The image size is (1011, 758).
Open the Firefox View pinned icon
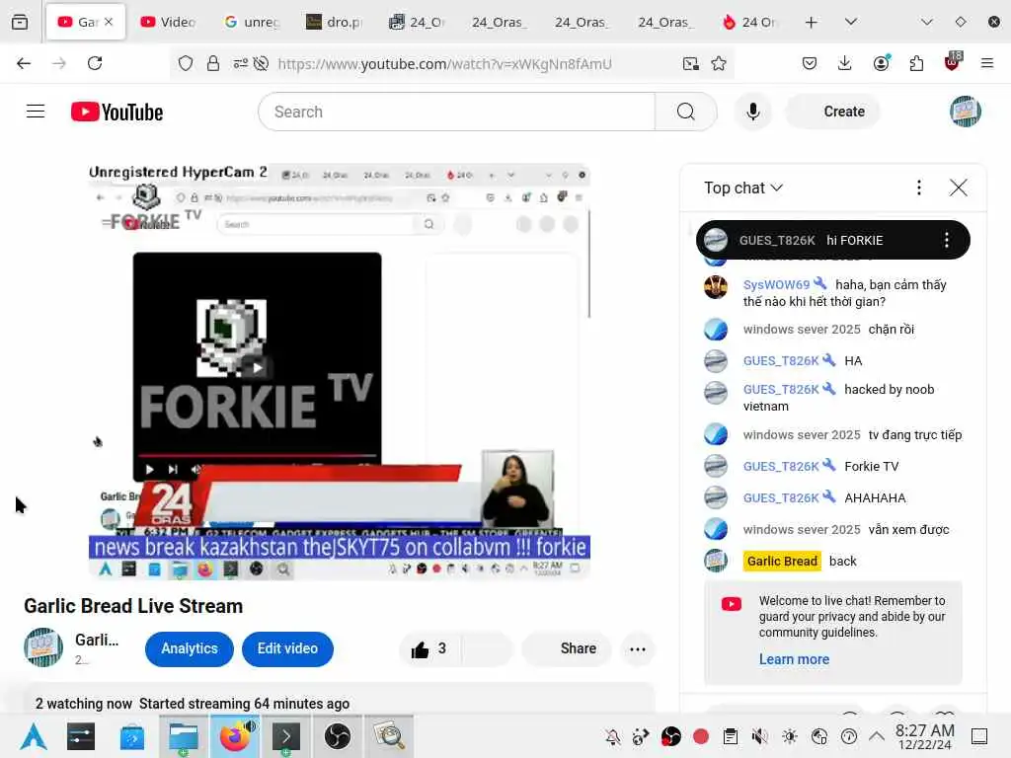20,22
